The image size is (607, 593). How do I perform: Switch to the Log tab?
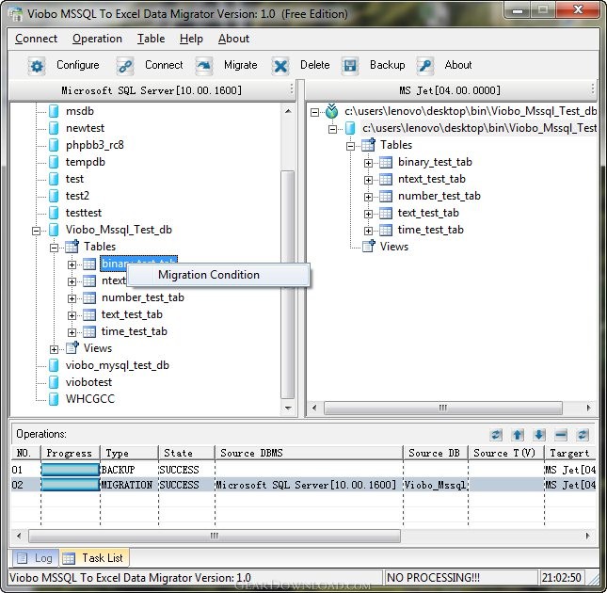coord(35,558)
